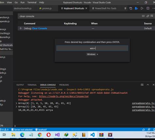Launch Opera browser from taskbar

point(48,135)
